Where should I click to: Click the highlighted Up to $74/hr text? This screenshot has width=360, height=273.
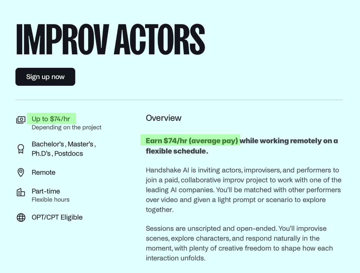(x=51, y=119)
